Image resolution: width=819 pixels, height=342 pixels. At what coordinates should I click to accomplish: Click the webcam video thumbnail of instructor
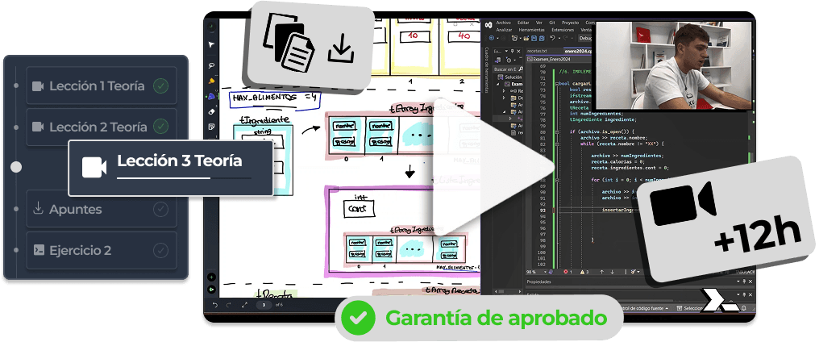pyautogui.click(x=674, y=65)
